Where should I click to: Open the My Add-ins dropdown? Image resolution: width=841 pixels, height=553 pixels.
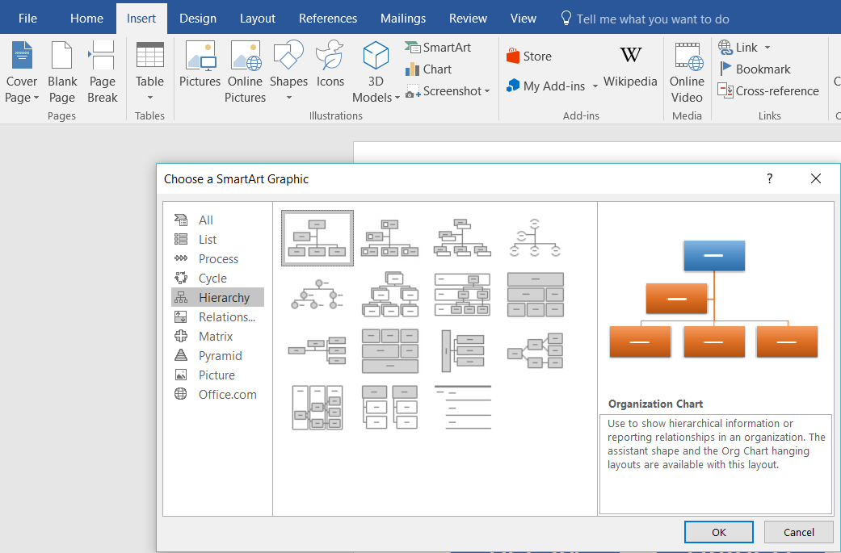pyautogui.click(x=595, y=86)
